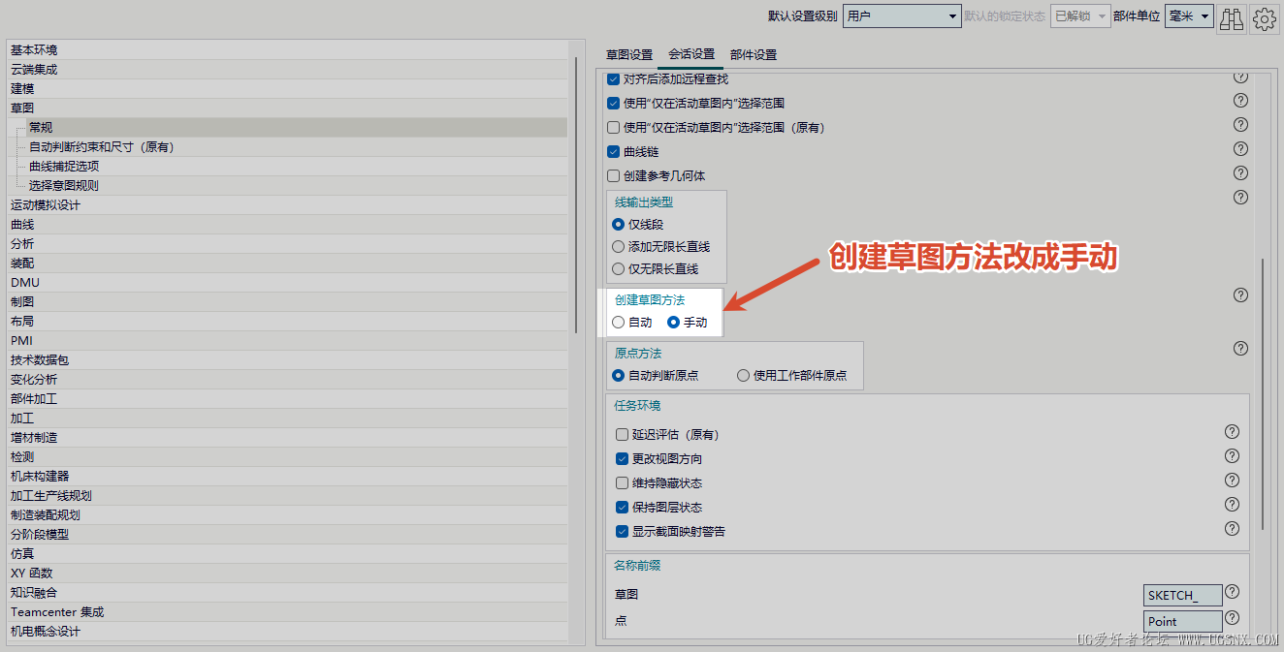This screenshot has width=1284, height=652.
Task: Open 部件单位 dropdown showing 毫米
Action: click(1189, 16)
